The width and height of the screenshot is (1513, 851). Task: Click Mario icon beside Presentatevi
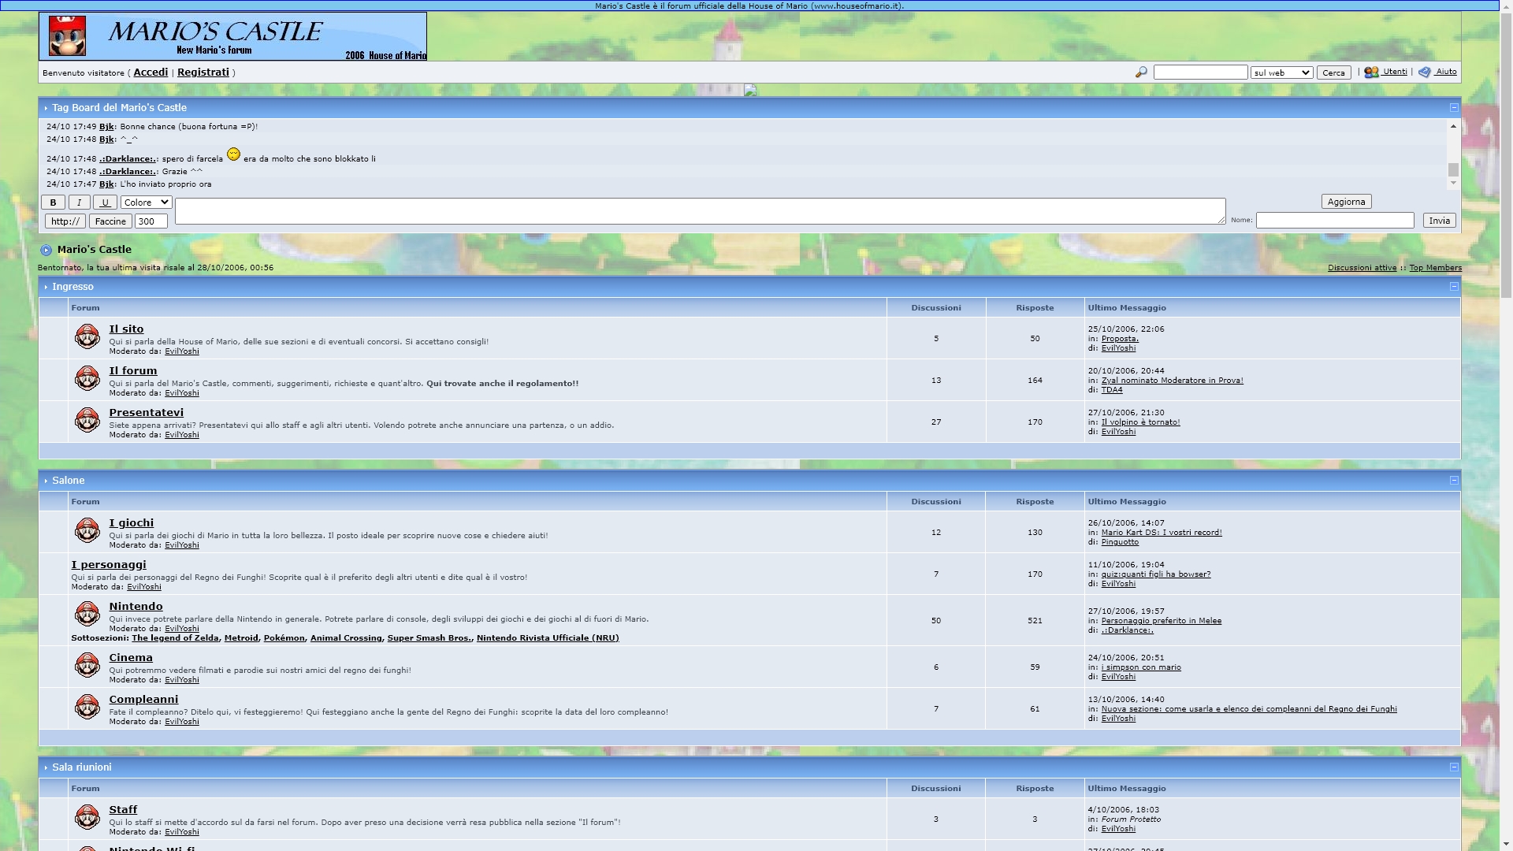(87, 421)
